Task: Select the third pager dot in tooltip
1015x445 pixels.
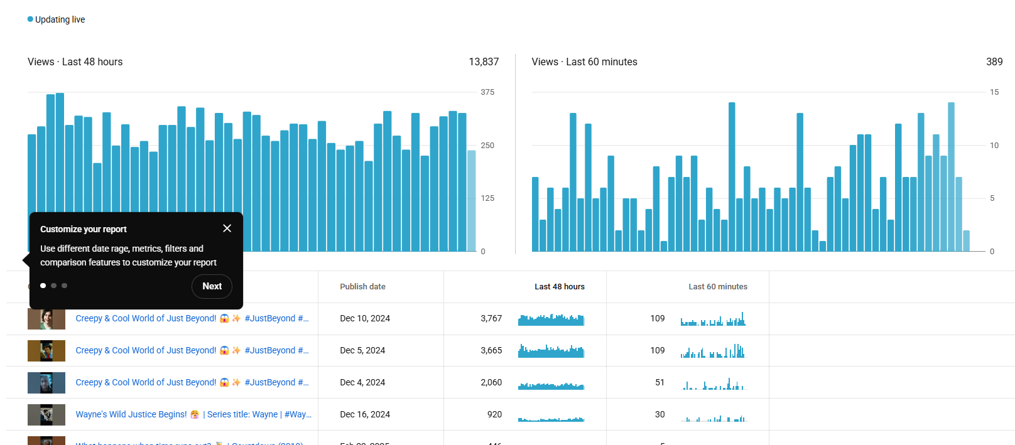Action: pos(65,286)
